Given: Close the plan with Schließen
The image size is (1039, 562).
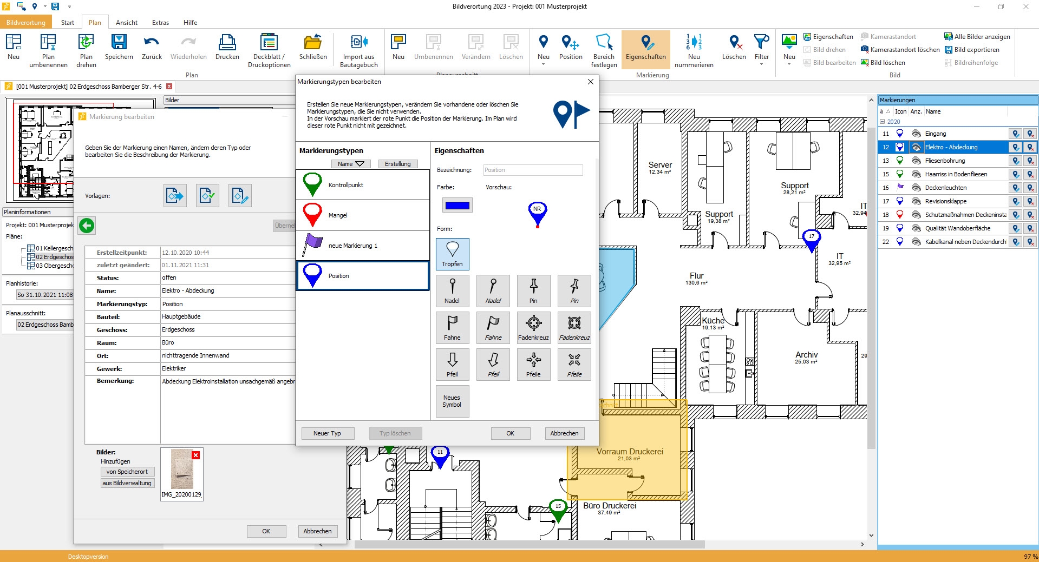Looking at the screenshot, I should click(x=313, y=48).
